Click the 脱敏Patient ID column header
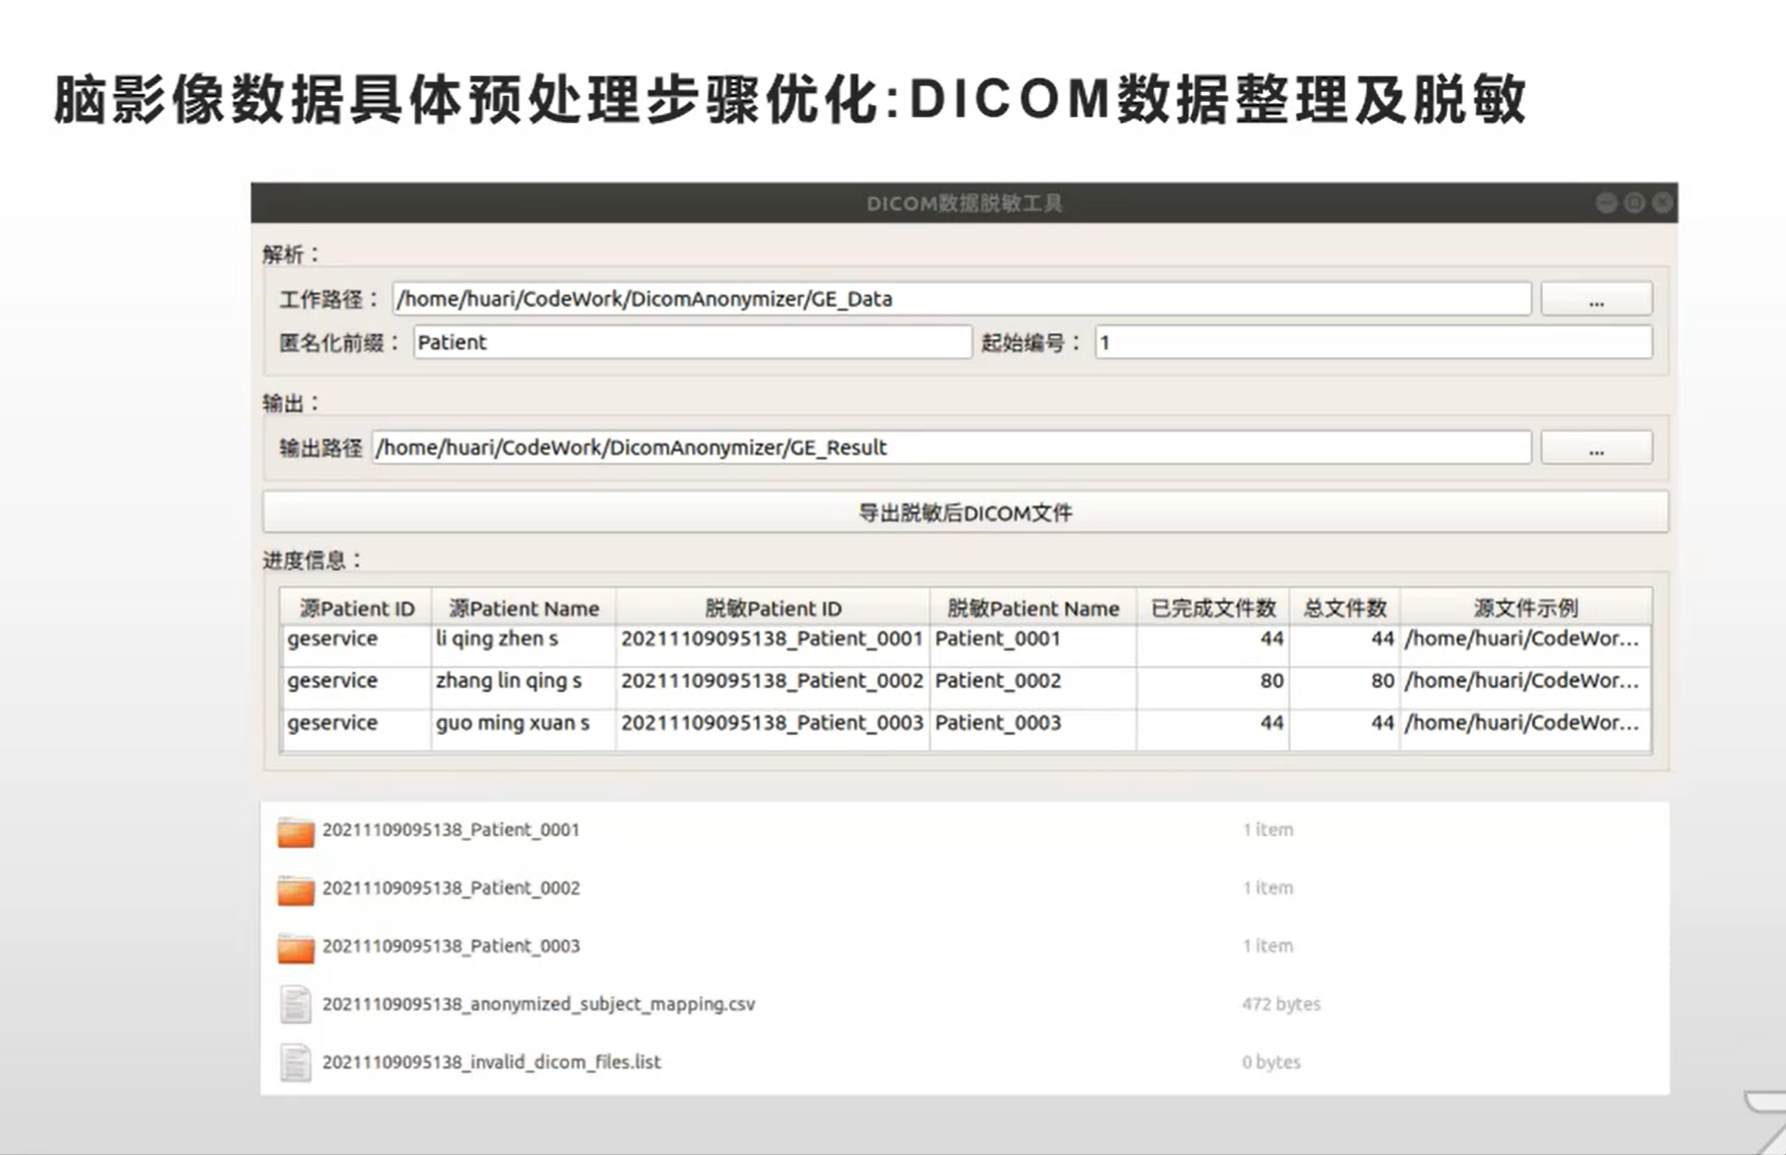 [772, 608]
